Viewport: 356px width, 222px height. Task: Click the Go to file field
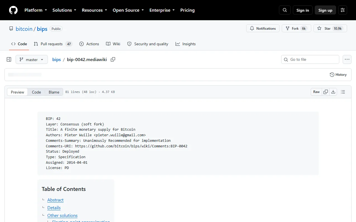[x=310, y=59]
